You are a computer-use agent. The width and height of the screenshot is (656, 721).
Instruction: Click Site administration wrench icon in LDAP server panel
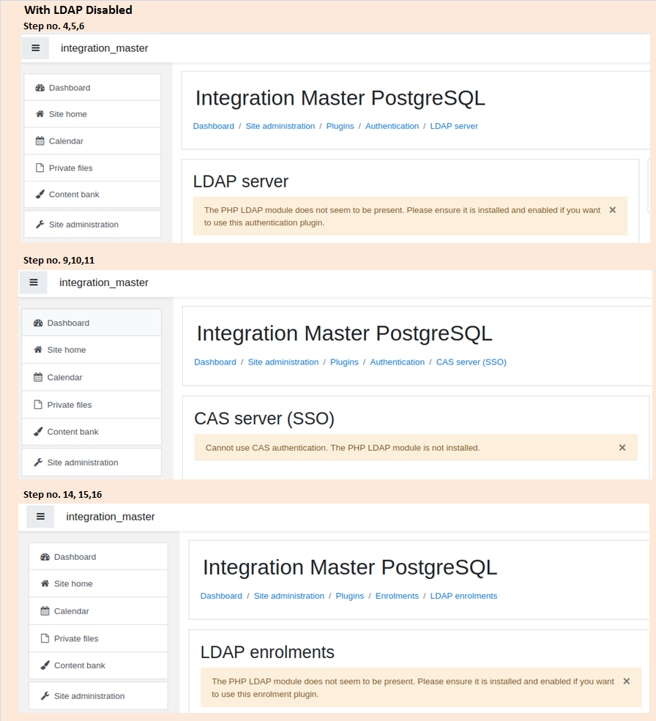(40, 225)
